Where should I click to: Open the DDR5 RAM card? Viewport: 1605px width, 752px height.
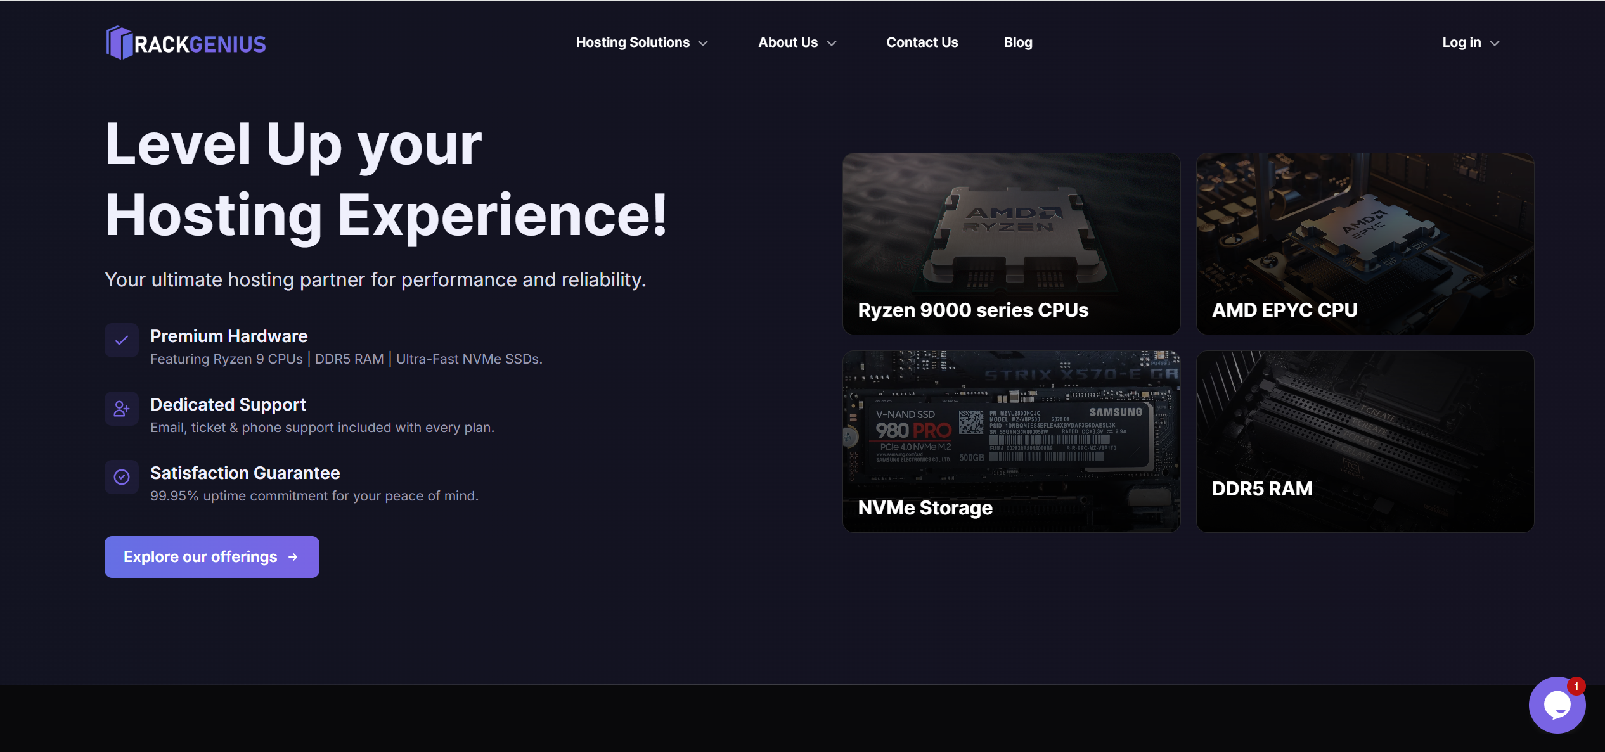pos(1365,442)
